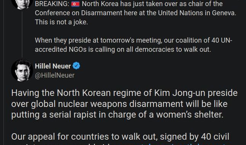246x145 pixels.
Task: Click the text "40 UN-accredited NGOs"
Action: (x=134, y=45)
